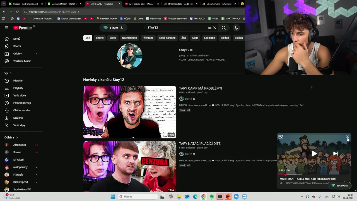Open the Analytics extension button

[339, 185]
